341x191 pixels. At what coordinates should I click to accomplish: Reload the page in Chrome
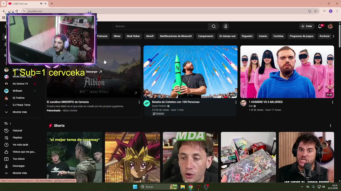click(x=17, y=11)
